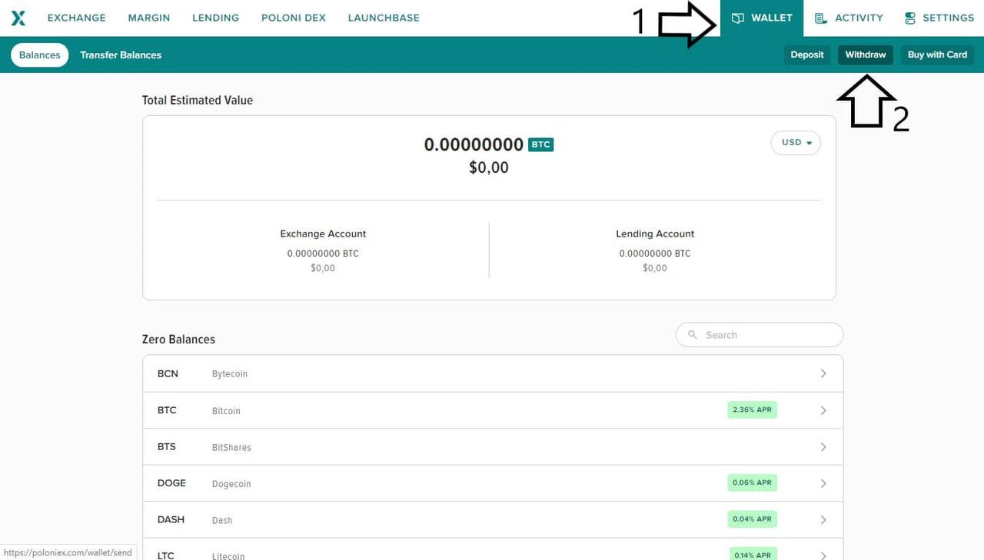Select the BitShares coin name
This screenshot has height=560, width=984.
(231, 447)
